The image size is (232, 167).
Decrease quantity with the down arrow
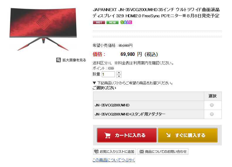119,76
